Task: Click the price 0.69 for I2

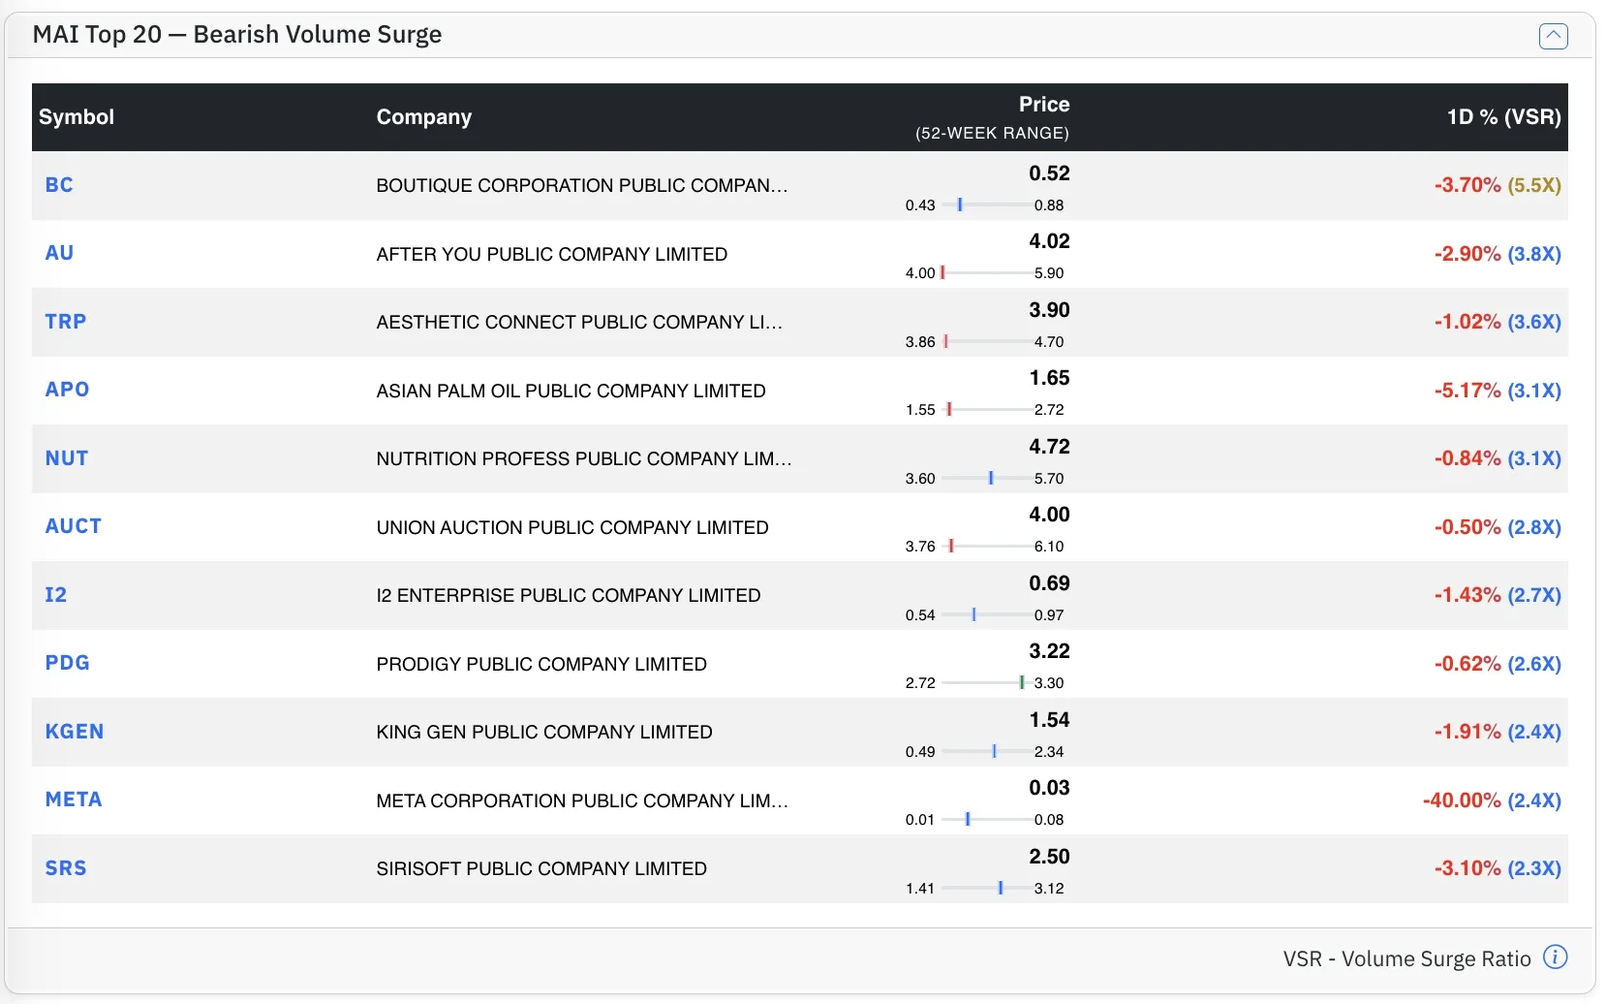Action: pyautogui.click(x=1049, y=583)
